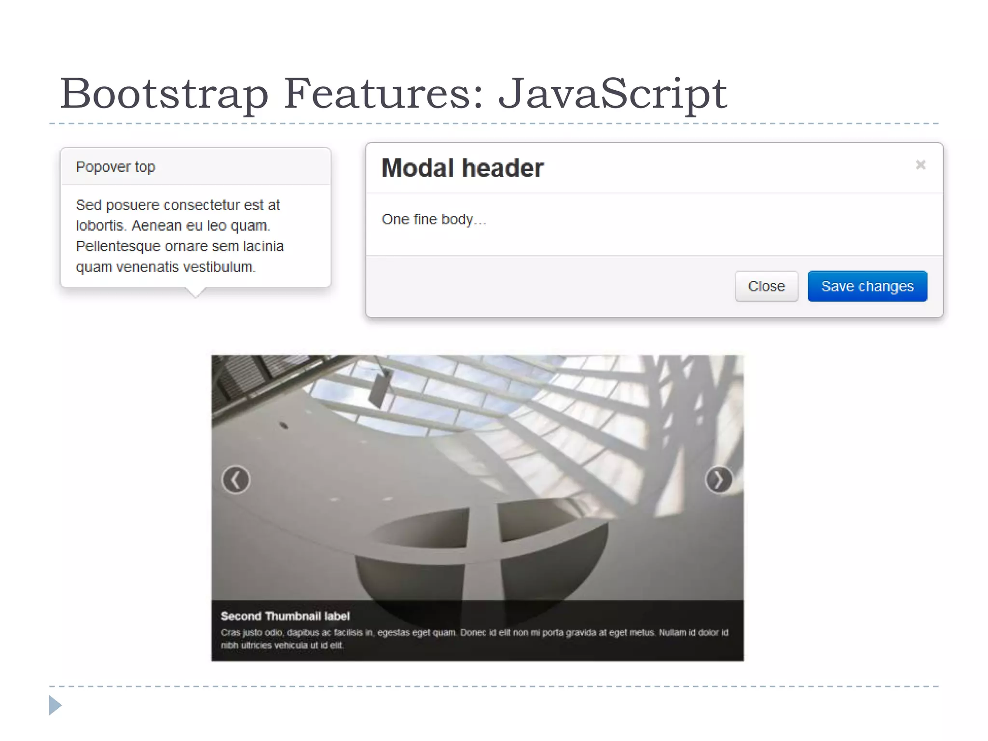Close the modal using the X icon

(920, 165)
